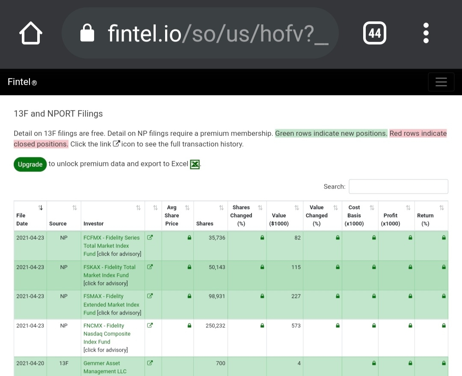Select value cell 227
Viewport: 462px width, 376px height.
click(296, 296)
